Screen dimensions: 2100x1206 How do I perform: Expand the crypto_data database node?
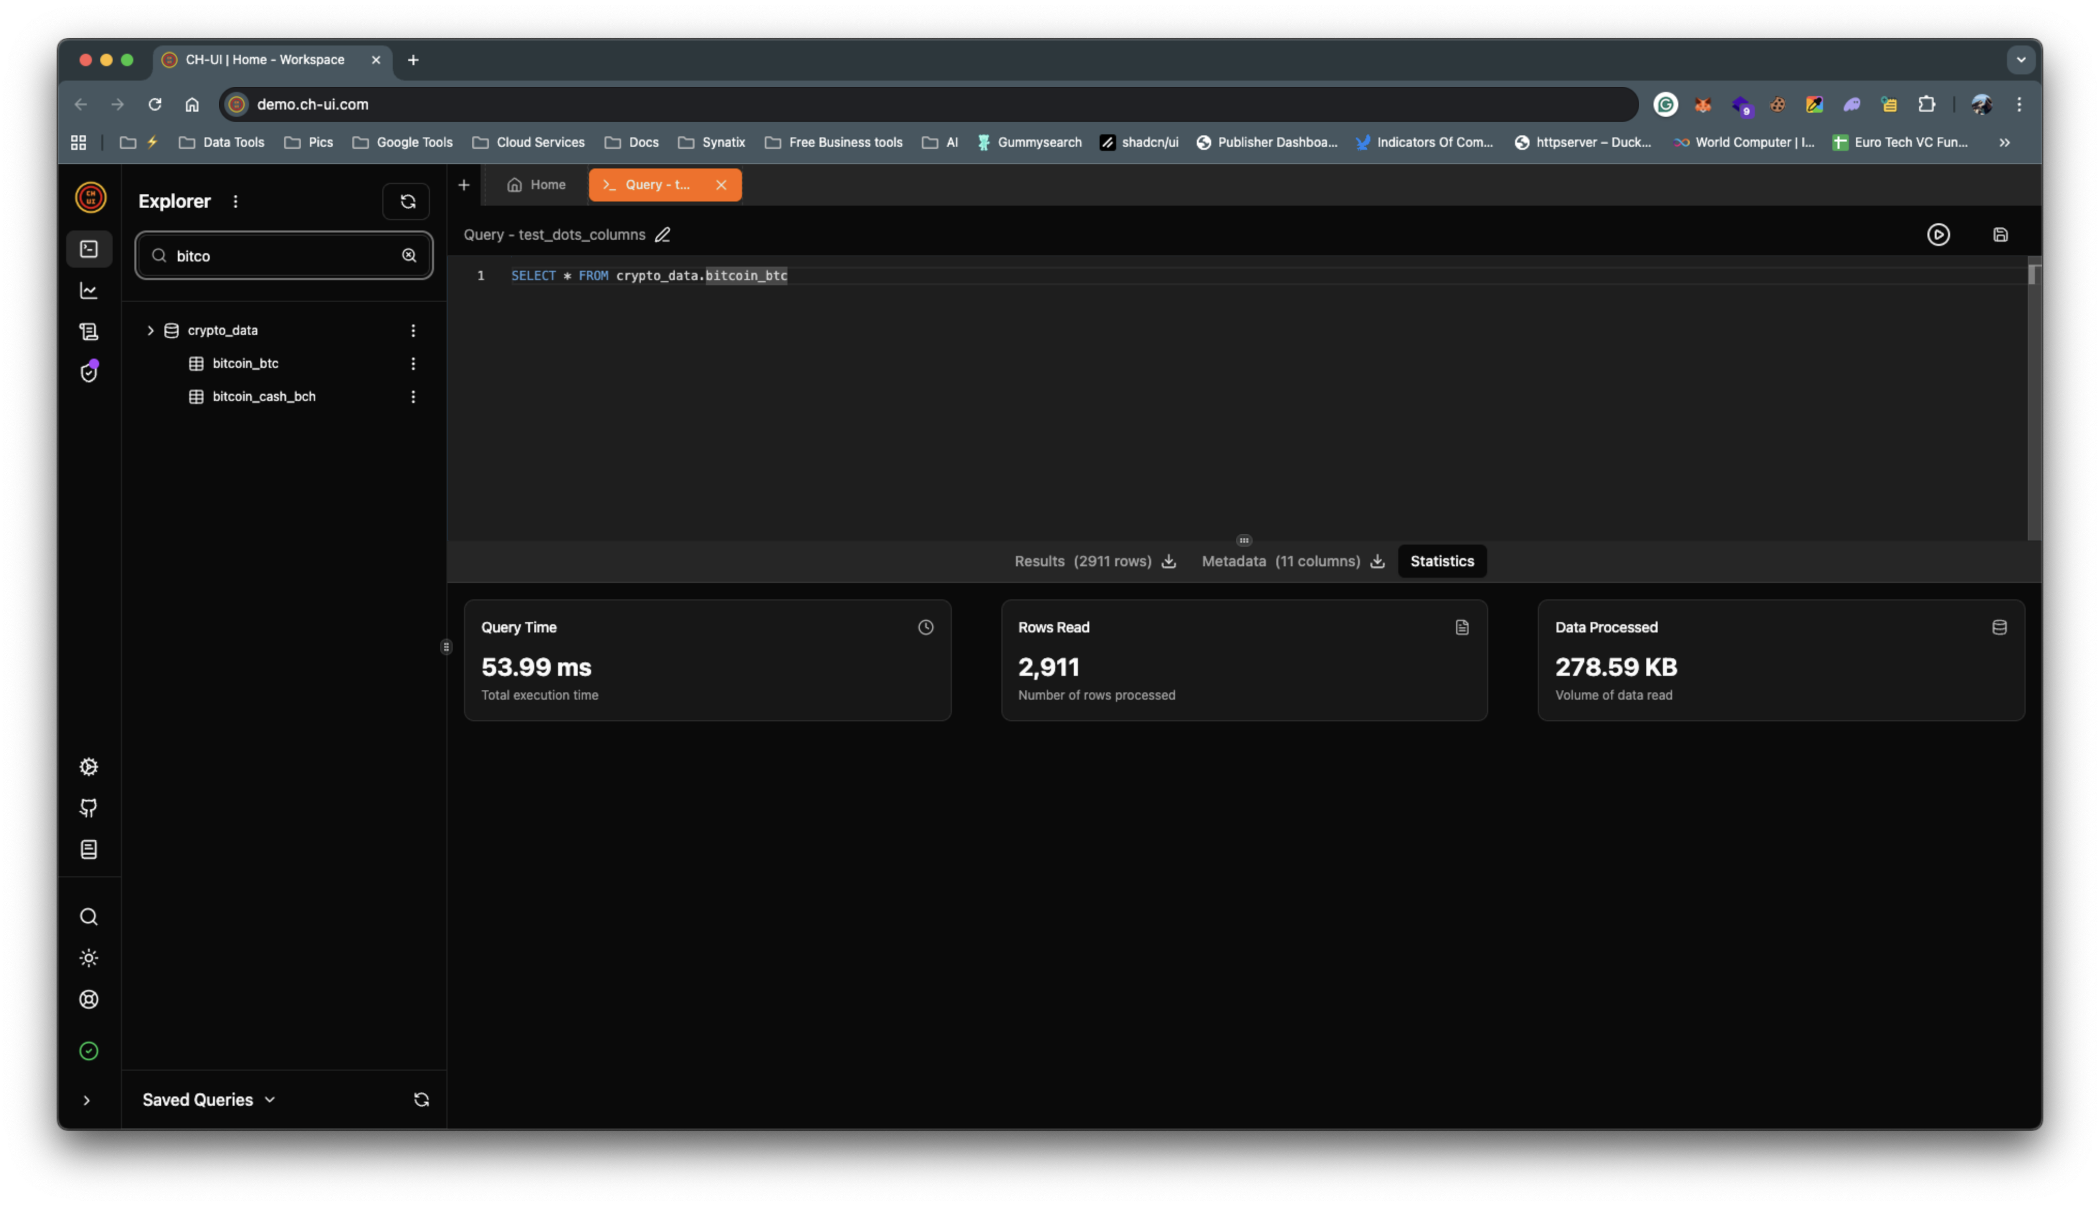coord(150,331)
